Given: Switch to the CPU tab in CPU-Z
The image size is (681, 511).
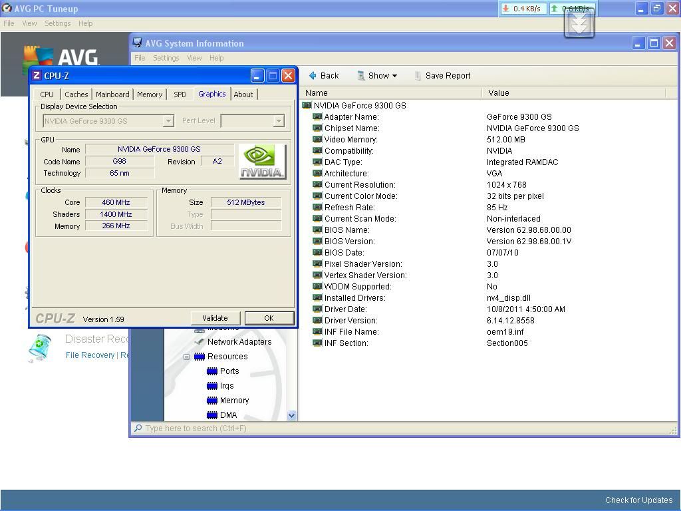Looking at the screenshot, I should [x=47, y=94].
